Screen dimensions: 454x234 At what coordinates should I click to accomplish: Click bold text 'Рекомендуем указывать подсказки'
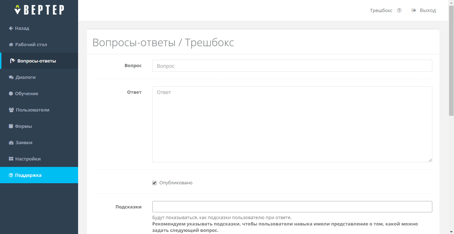coord(285,227)
